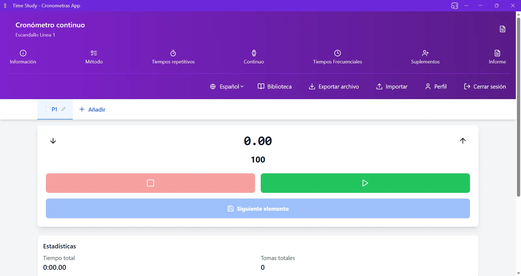
Task: Decrease rating with the down arrow
Action: (53, 141)
